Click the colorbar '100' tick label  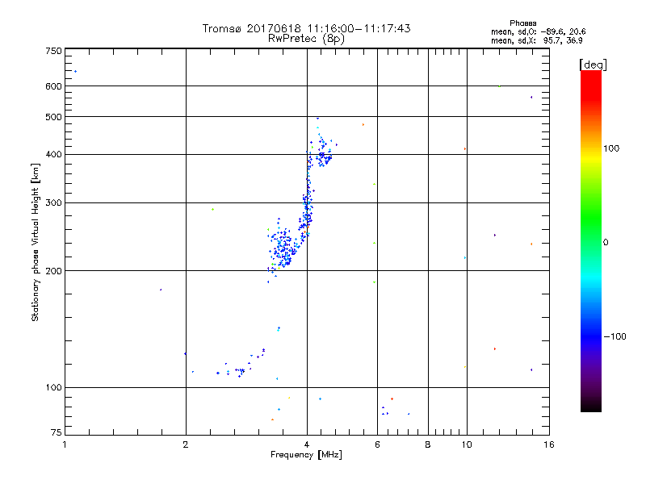pyautogui.click(x=611, y=148)
